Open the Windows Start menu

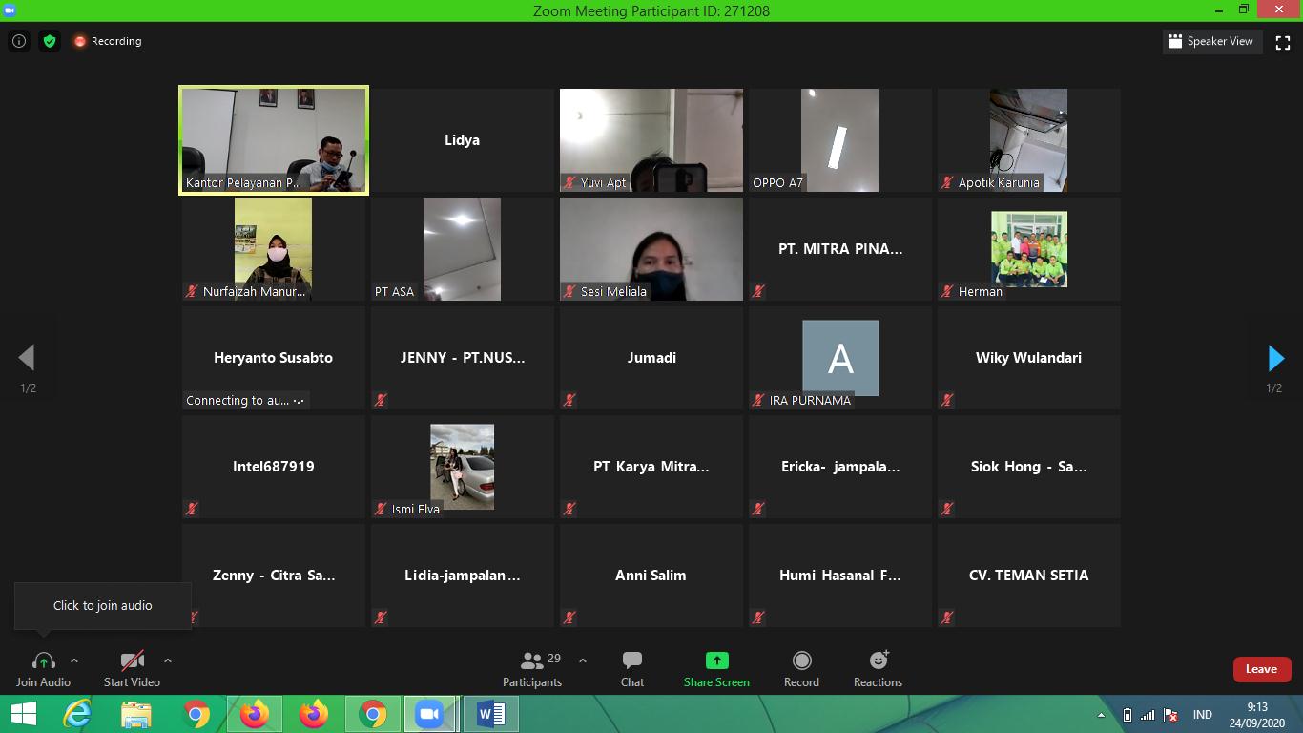[24, 714]
